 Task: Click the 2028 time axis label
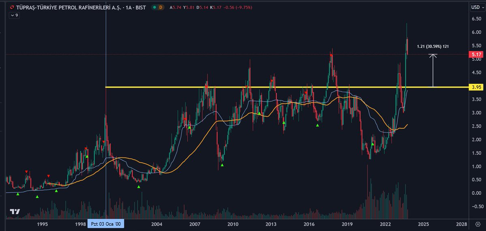461,223
